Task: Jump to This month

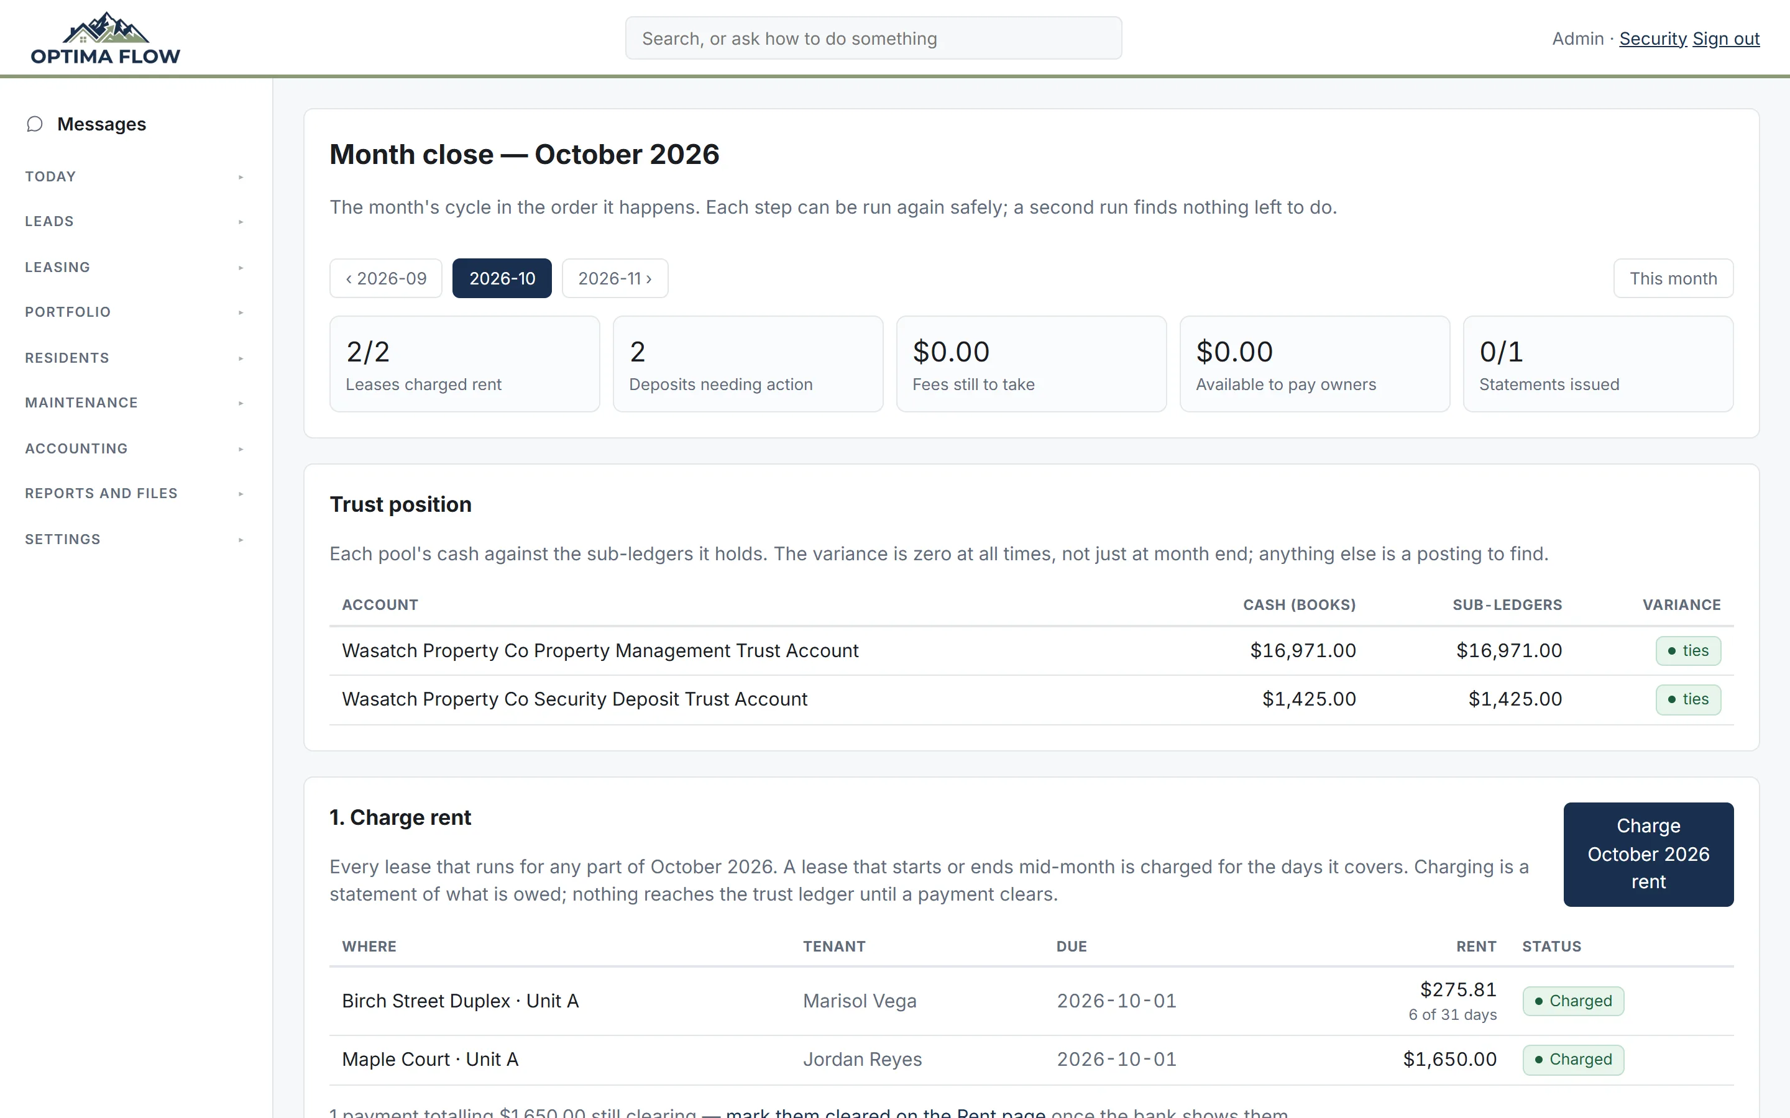Action: pyautogui.click(x=1673, y=278)
